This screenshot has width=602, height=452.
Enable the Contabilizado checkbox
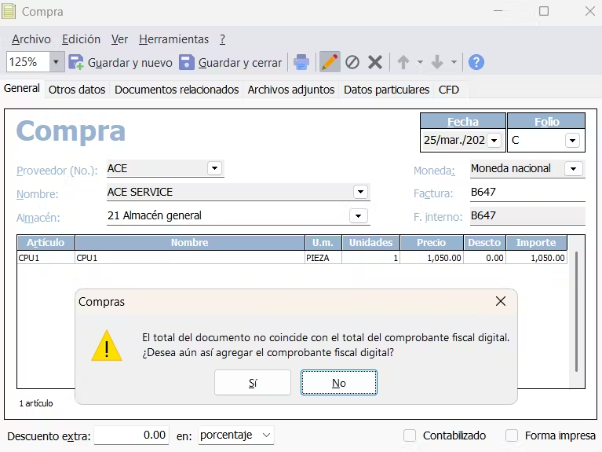pyautogui.click(x=410, y=435)
